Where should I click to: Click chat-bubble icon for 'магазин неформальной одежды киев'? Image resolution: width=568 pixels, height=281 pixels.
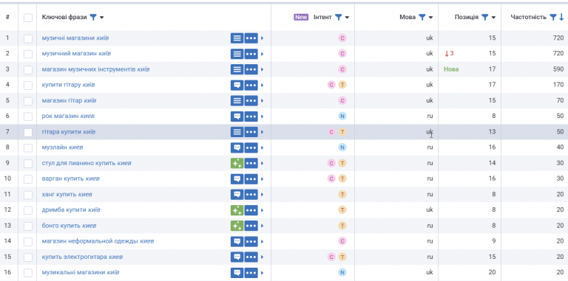(x=237, y=241)
